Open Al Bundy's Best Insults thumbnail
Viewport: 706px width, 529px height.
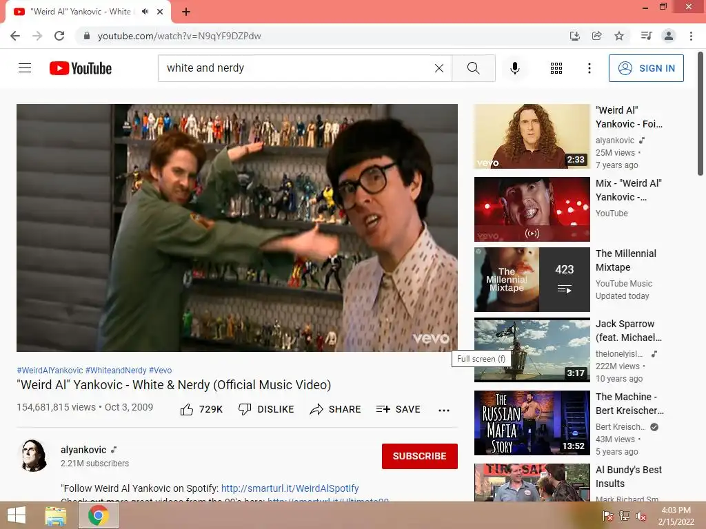[x=532, y=483]
